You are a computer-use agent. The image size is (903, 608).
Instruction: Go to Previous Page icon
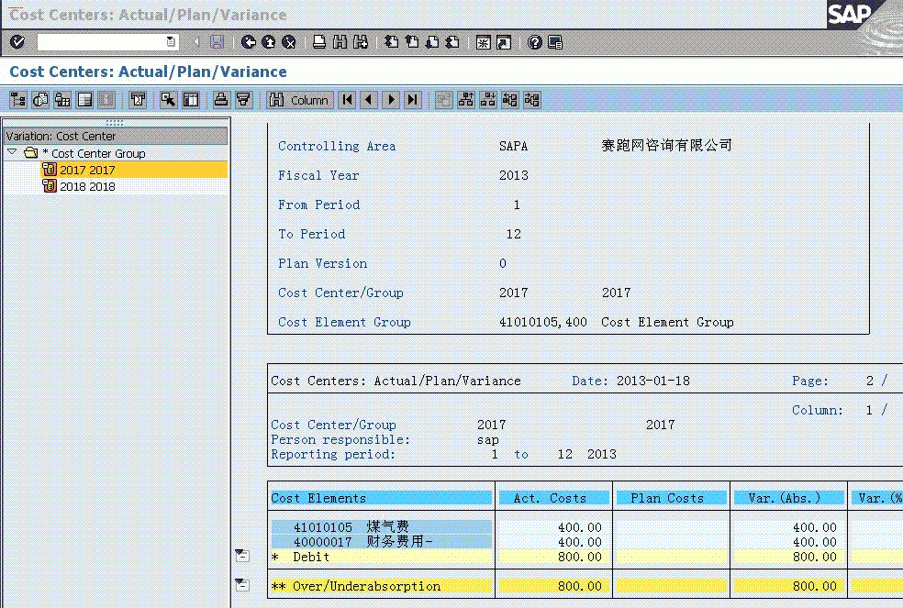[x=412, y=42]
